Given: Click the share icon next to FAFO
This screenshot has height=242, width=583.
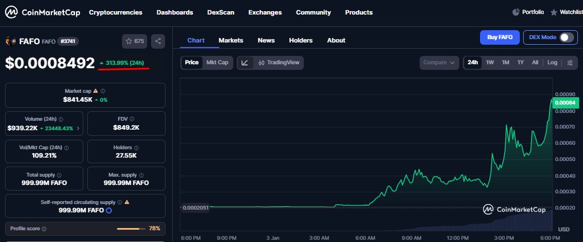Looking at the screenshot, I should [x=158, y=41].
